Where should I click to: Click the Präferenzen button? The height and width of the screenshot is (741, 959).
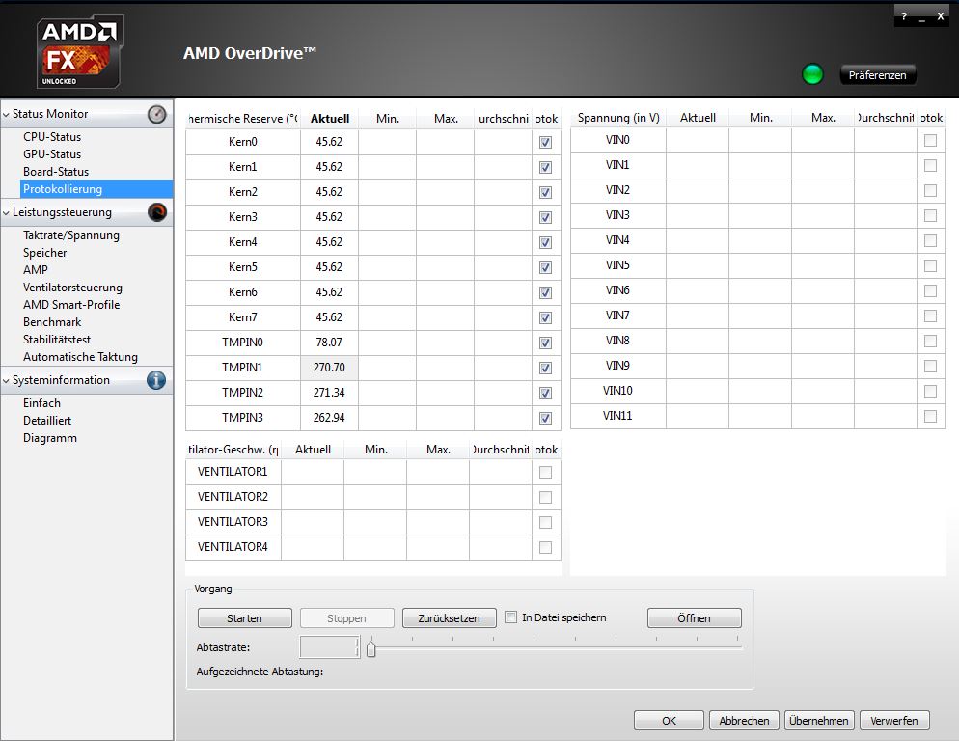tap(877, 74)
